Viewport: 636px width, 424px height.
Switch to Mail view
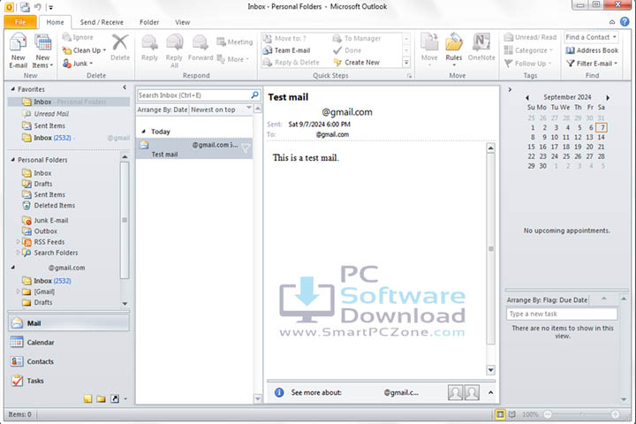[x=69, y=323]
